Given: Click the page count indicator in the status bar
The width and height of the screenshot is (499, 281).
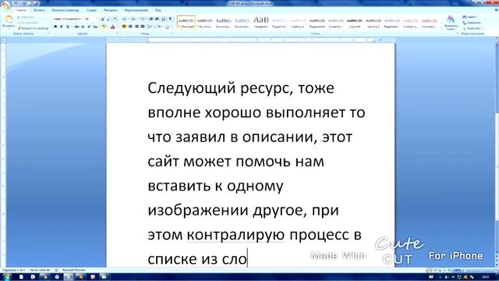Looking at the screenshot, I should click(x=13, y=270).
